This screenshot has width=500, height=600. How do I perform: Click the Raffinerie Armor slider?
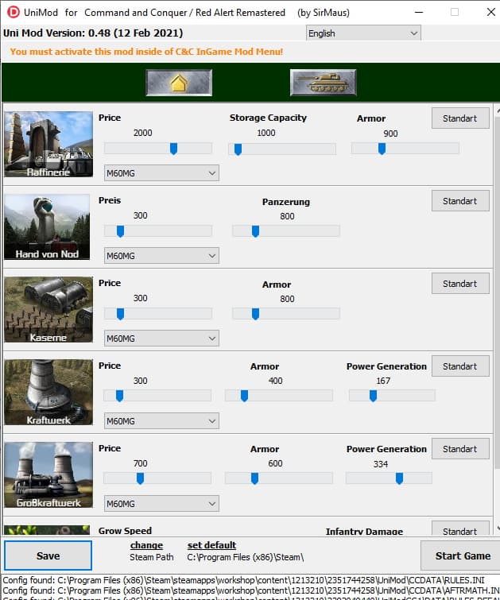(405, 149)
